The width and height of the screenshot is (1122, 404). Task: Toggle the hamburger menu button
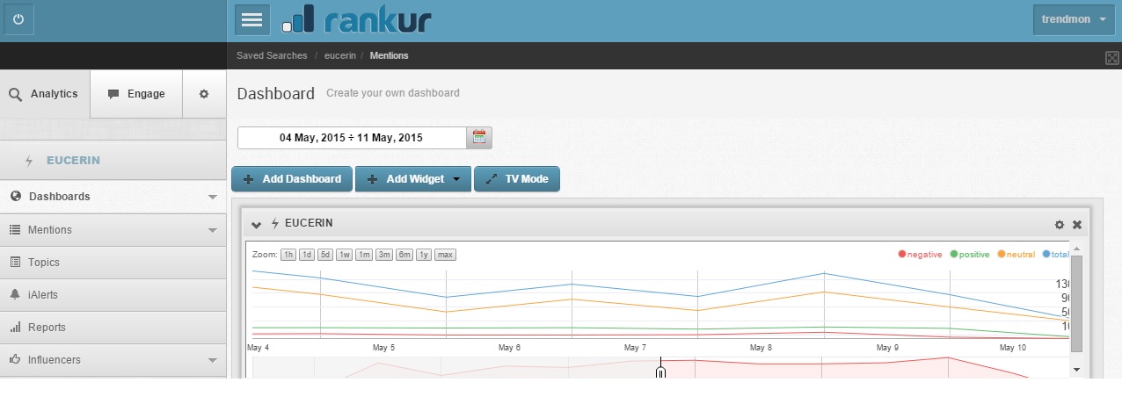coord(252,19)
